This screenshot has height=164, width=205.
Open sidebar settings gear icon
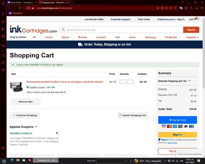3,70
